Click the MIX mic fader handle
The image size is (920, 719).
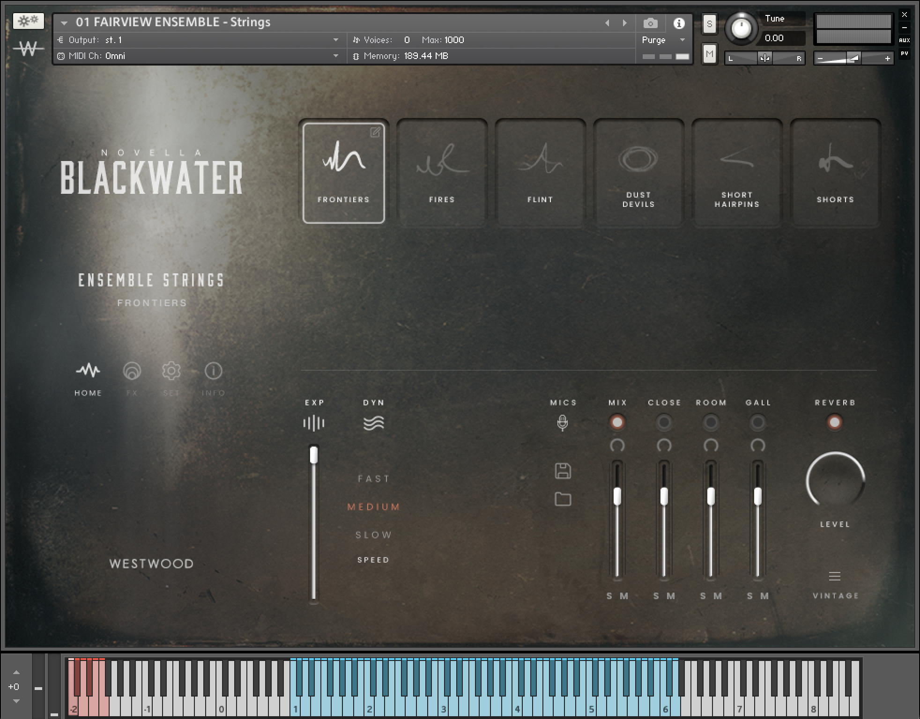point(617,496)
